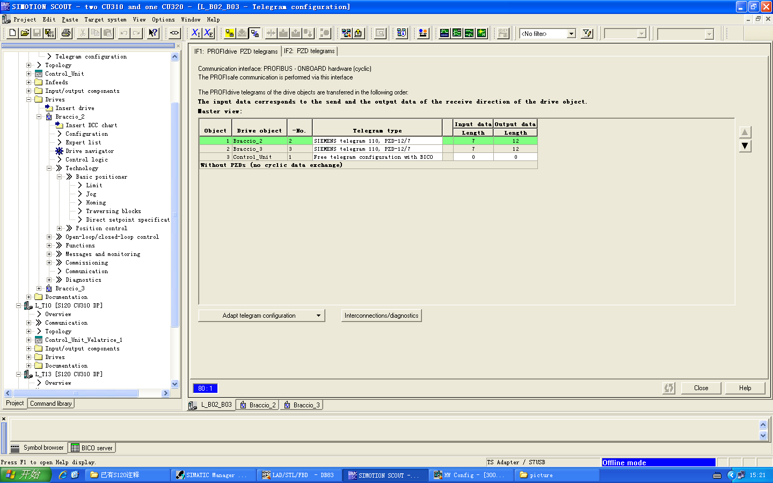This screenshot has height=483, width=773.
Task: Select the Control_Unit row in telegram table
Action: pos(368,157)
